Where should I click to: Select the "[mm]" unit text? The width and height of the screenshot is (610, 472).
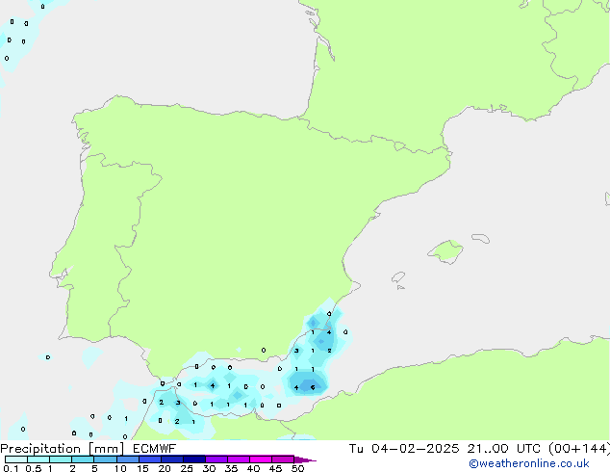point(106,449)
